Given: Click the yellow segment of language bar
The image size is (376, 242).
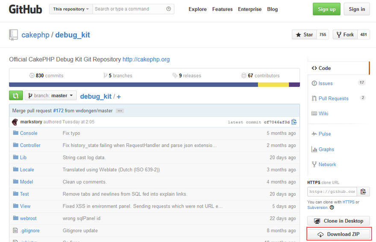Looking at the screenshot, I should pos(273,84).
